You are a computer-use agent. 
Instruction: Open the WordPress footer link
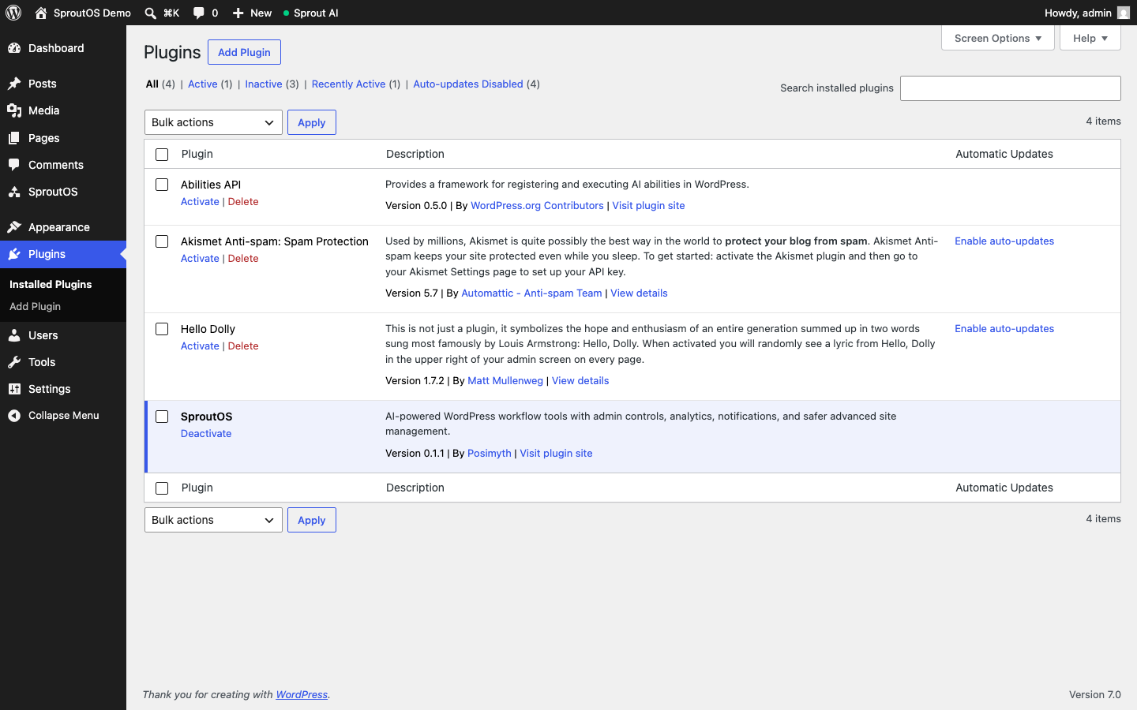click(302, 695)
